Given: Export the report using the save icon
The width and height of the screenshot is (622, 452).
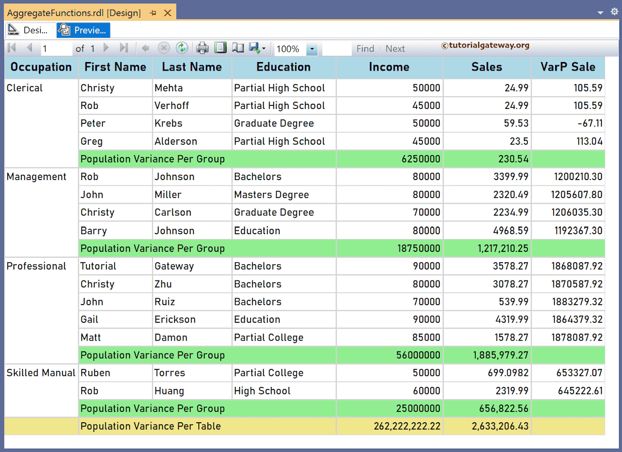Looking at the screenshot, I should click(253, 48).
